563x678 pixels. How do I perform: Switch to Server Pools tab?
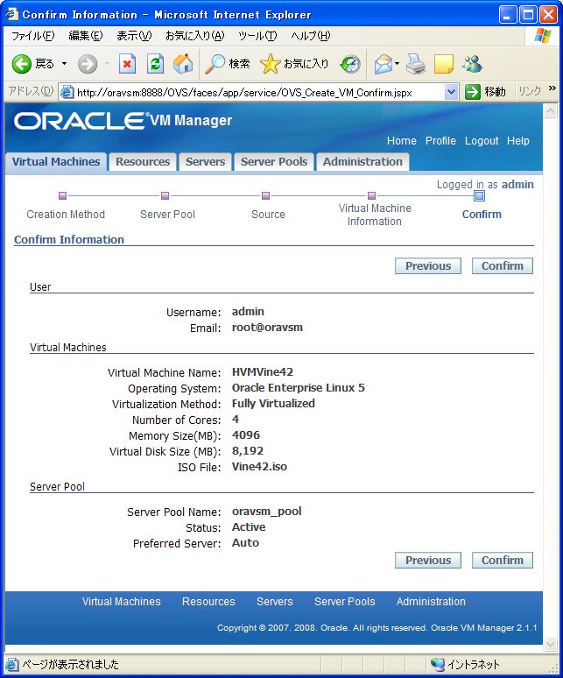click(274, 162)
